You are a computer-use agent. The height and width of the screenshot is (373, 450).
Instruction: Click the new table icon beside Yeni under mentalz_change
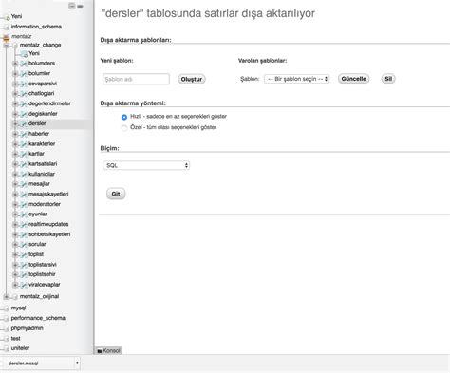[24, 54]
